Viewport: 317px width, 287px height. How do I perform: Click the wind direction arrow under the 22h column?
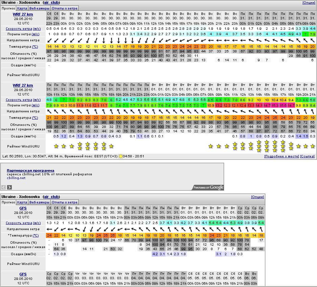[49, 40]
